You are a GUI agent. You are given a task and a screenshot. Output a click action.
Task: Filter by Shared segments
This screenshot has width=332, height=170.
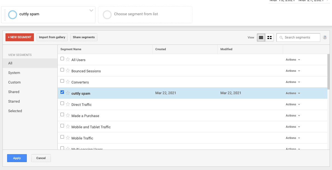point(30,92)
